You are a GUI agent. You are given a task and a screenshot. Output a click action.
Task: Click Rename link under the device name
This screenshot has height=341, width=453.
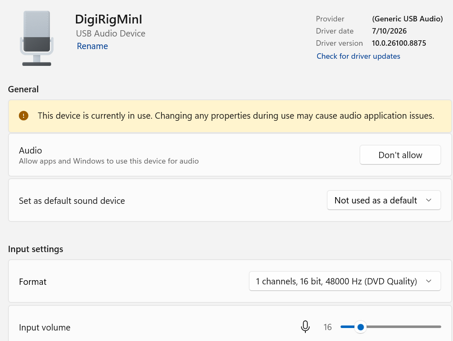(92, 46)
